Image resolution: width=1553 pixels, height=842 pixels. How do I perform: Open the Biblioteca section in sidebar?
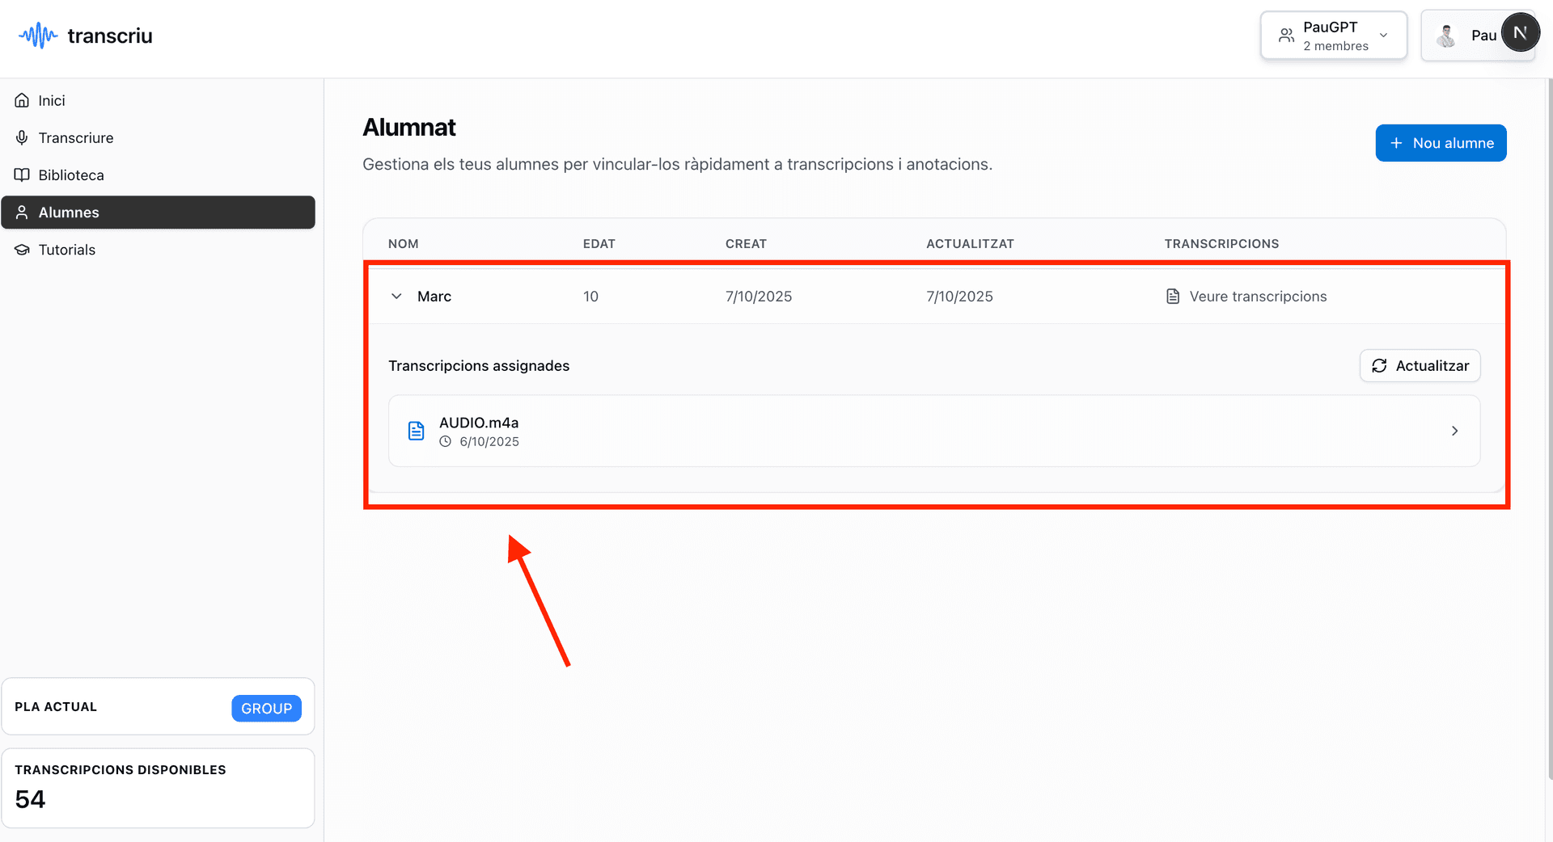(x=71, y=175)
